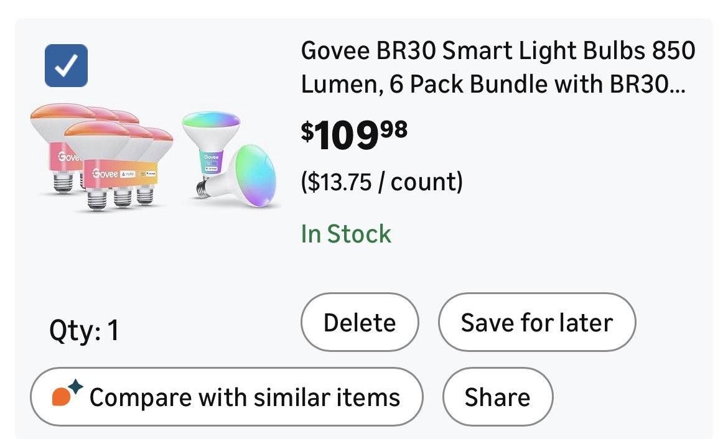The width and height of the screenshot is (728, 439).
Task: Click the partially hidden Govee logo on back-left bulb
Action: point(68,157)
